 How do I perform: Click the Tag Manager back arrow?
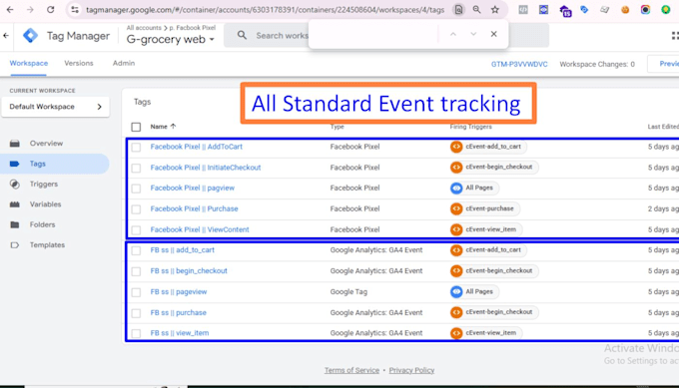click(x=6, y=36)
